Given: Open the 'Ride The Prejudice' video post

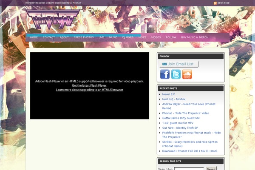Looking at the screenshot, I should click(x=186, y=113).
